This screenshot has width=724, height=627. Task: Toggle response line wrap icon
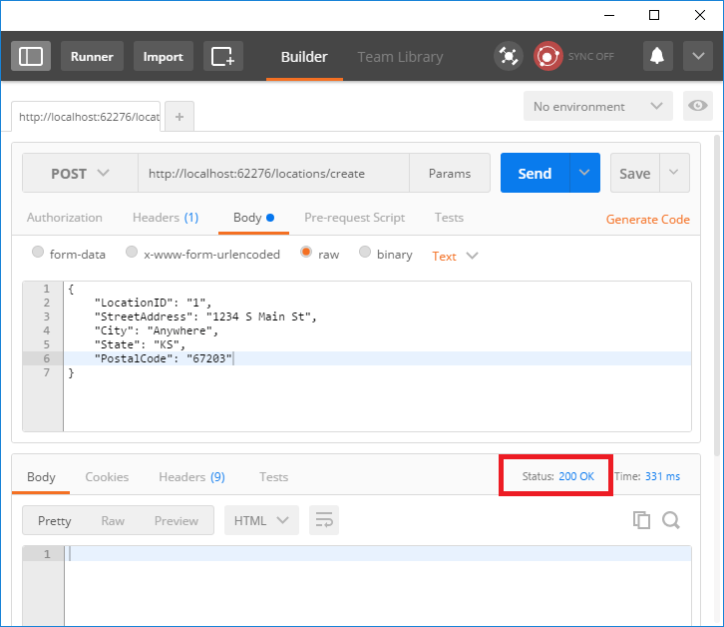(324, 520)
